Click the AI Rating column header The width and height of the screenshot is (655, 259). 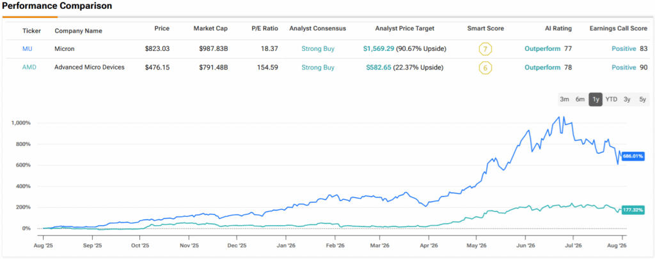coord(558,29)
